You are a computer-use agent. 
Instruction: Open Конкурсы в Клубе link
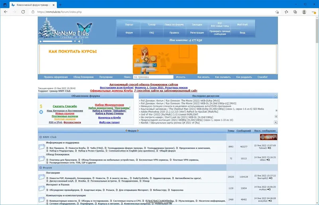click(109, 118)
